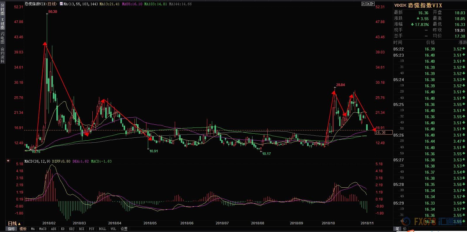Enable the RSI indicator

click(x=82, y=229)
